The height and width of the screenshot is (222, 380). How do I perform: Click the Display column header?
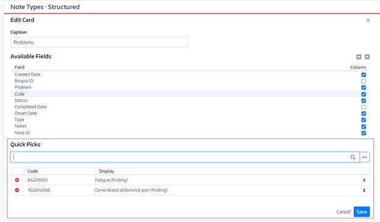(107, 171)
